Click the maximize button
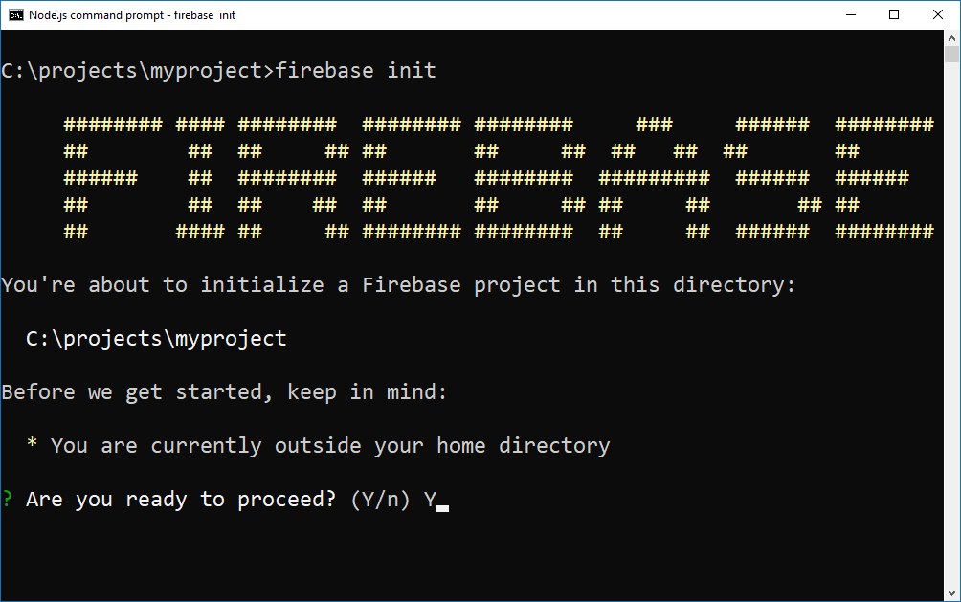The width and height of the screenshot is (961, 602). click(893, 14)
